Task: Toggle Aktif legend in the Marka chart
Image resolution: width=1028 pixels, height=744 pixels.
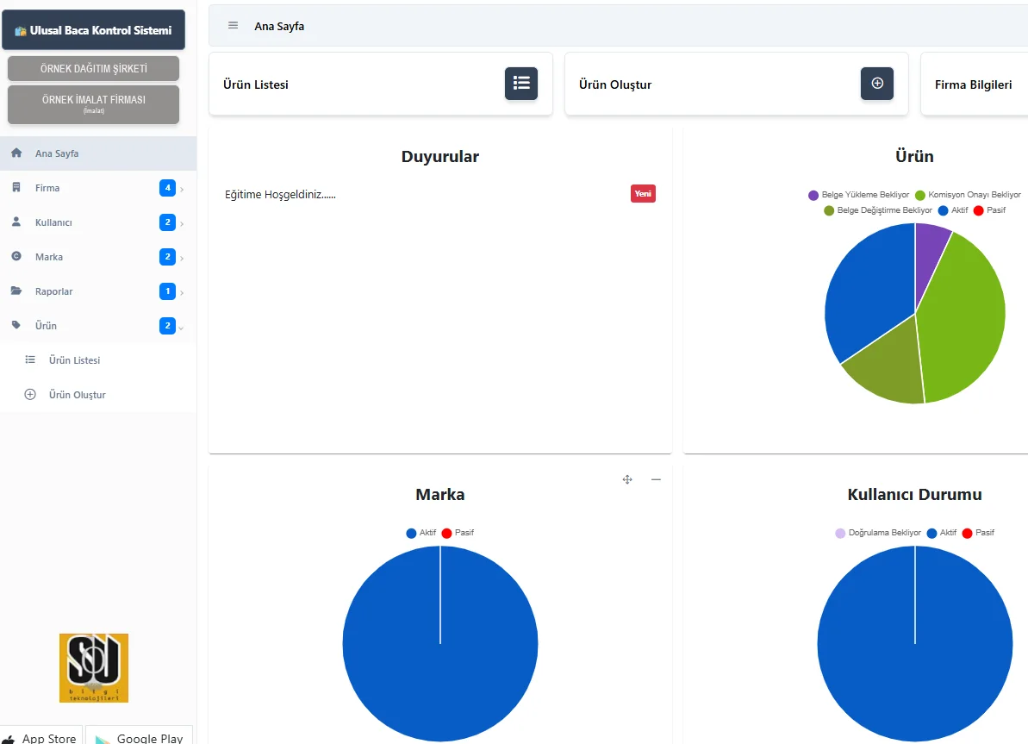Action: point(421,533)
